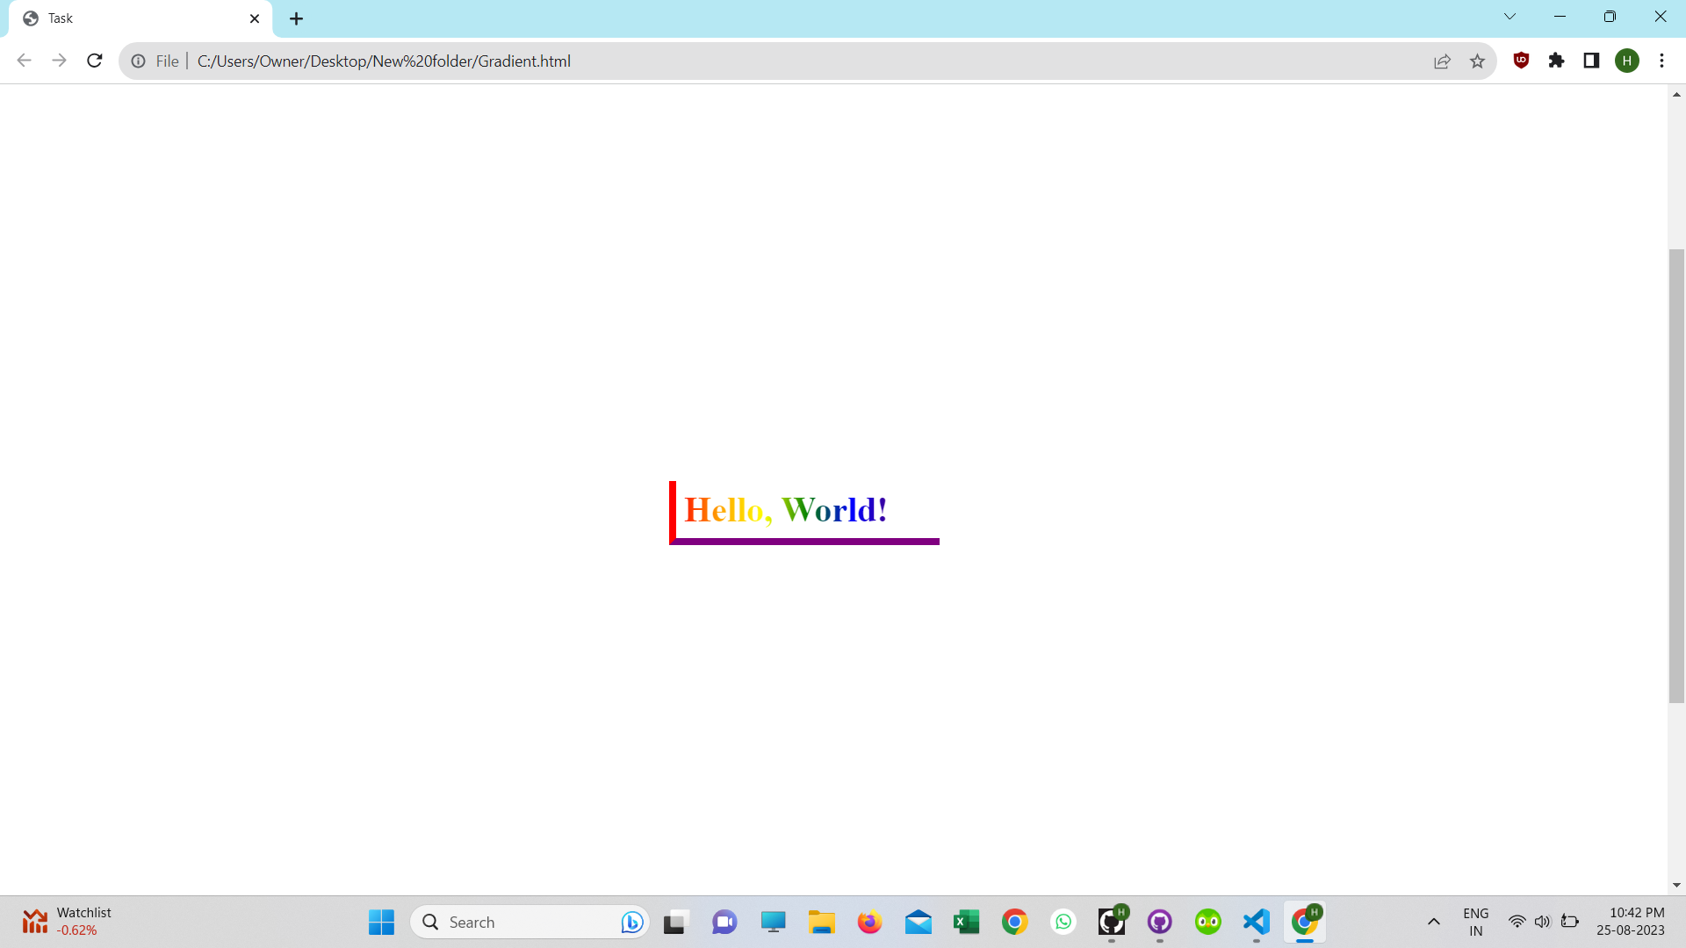Open WhatsApp from the taskbar
The width and height of the screenshot is (1686, 948).
1063,922
